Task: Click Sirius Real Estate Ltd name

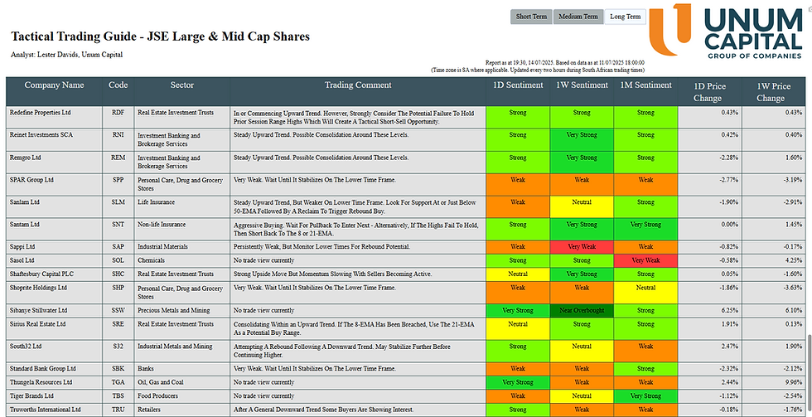Action: coord(38,324)
